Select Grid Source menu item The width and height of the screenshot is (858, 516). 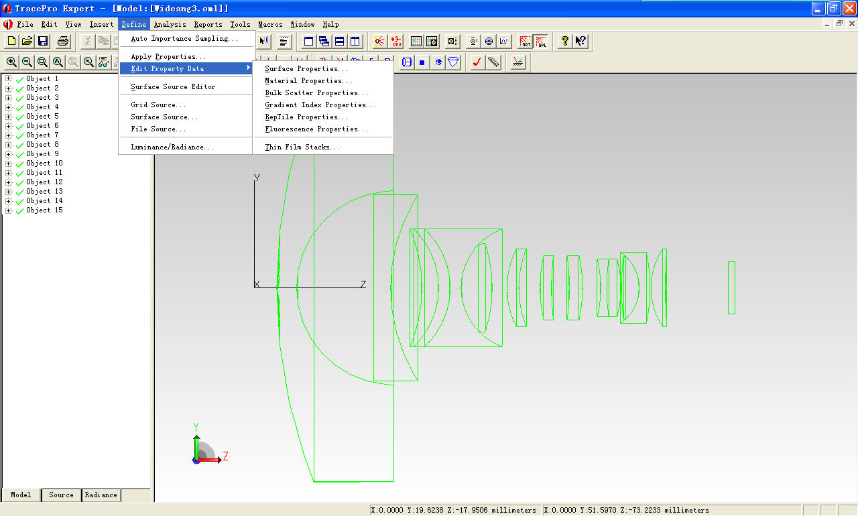[186, 105]
